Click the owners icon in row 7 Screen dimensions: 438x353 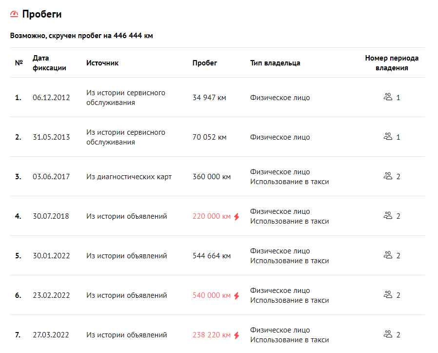tap(388, 334)
